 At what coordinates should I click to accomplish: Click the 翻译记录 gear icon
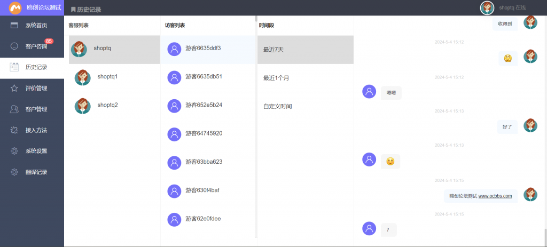14,172
